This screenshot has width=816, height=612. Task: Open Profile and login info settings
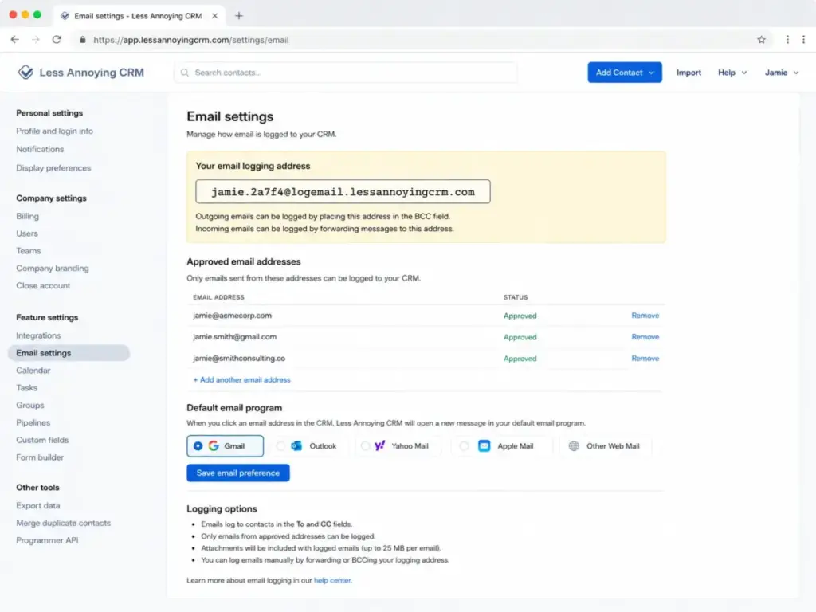55,131
